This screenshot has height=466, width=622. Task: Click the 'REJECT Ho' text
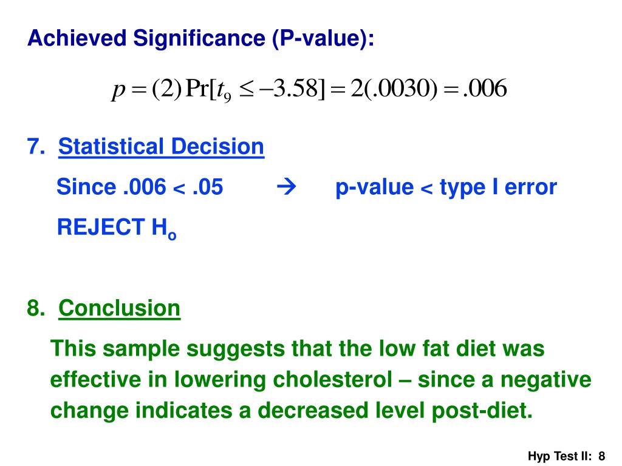(117, 228)
